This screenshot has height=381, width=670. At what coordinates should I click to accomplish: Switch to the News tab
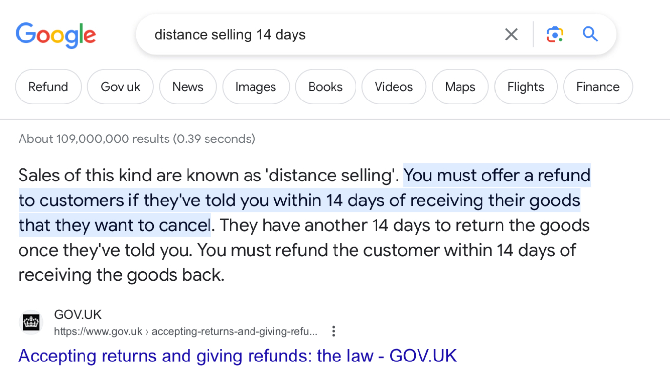click(188, 87)
